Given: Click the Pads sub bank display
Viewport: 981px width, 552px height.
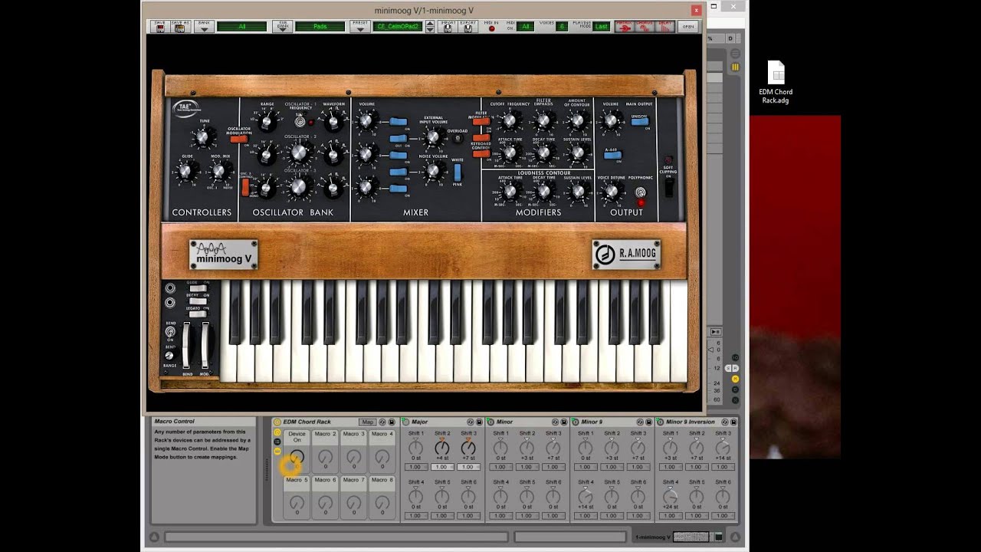Looking at the screenshot, I should click(x=320, y=27).
